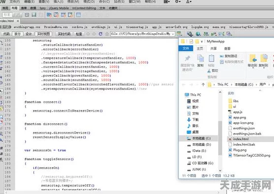The height and width of the screenshot is (194, 274).
Task: Open 站点(S) menu
Action: [x=119, y=2]
